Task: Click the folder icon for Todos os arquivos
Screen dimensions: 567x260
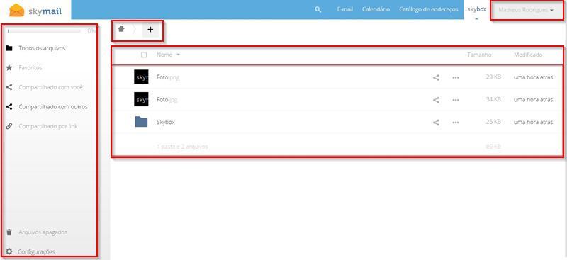Action: [x=9, y=48]
